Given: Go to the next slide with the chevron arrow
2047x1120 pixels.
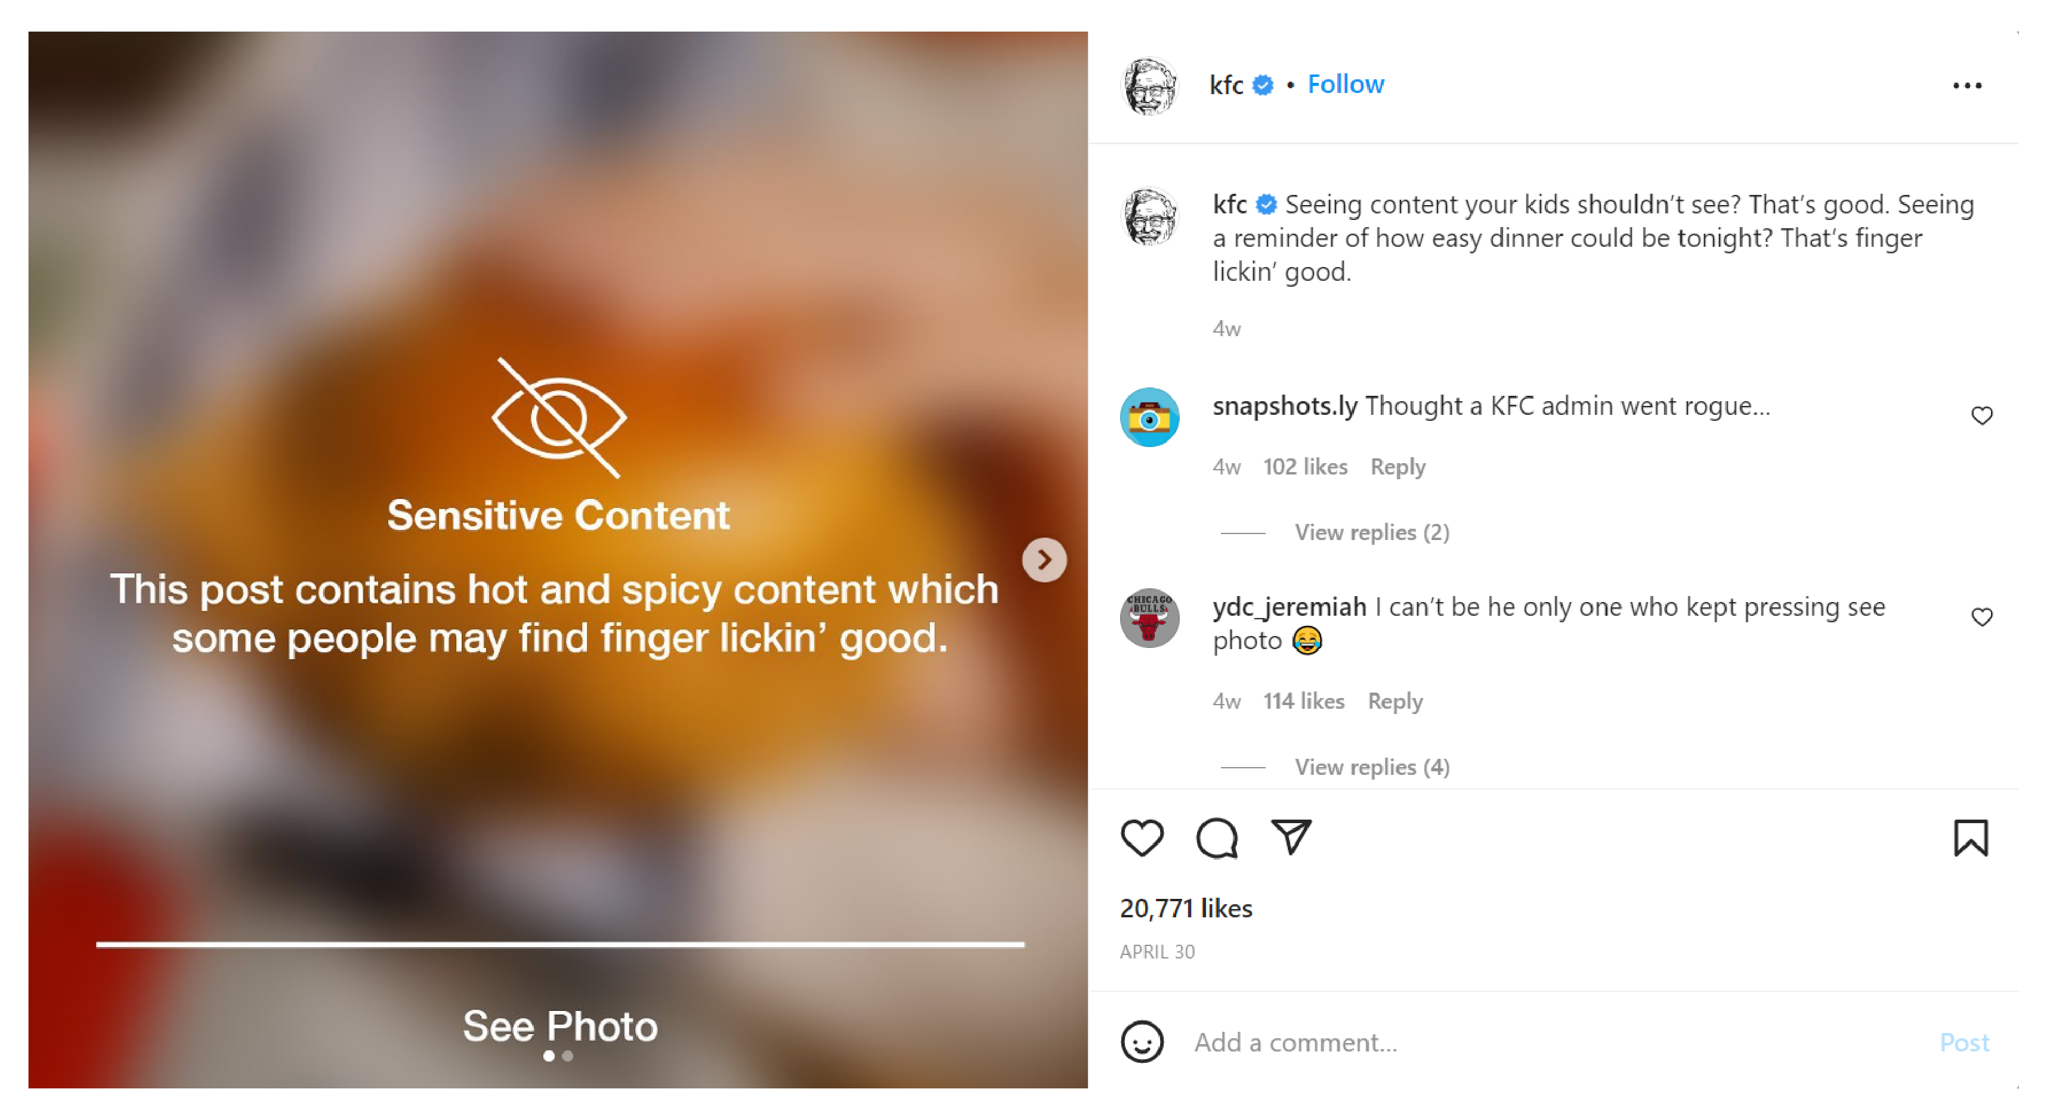Looking at the screenshot, I should point(1044,560).
